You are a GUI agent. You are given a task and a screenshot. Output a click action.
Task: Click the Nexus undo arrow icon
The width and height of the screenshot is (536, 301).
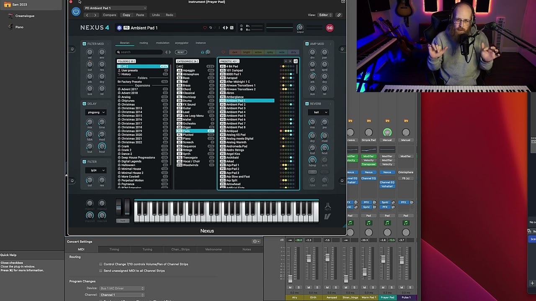(211, 28)
